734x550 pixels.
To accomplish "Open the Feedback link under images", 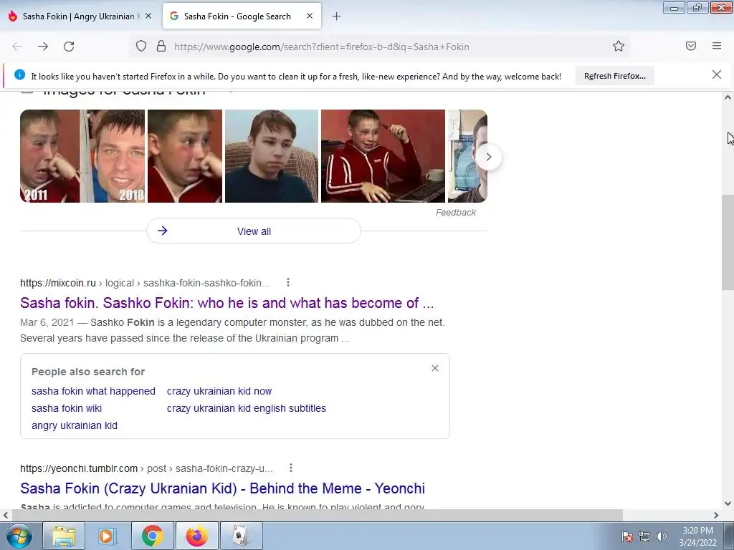I will (455, 212).
